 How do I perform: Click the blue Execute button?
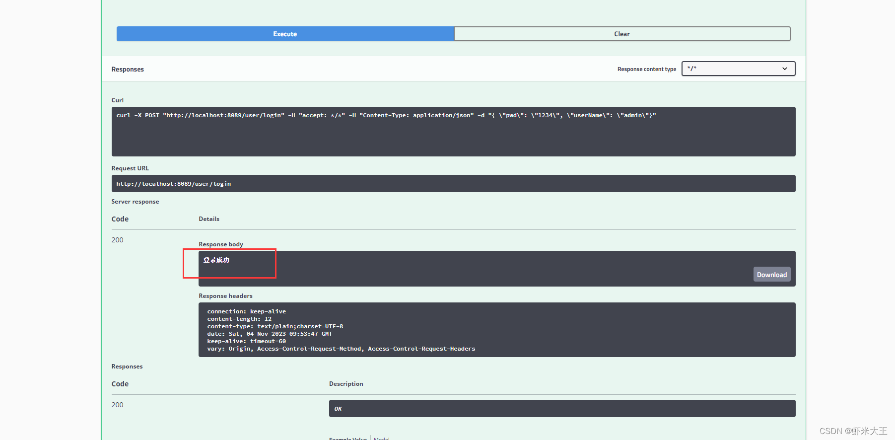(x=285, y=34)
